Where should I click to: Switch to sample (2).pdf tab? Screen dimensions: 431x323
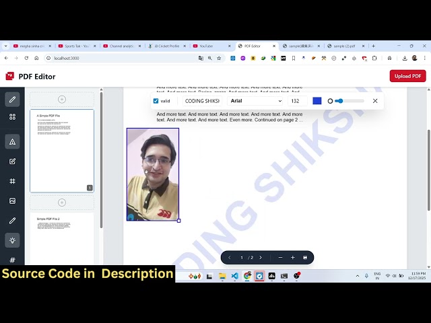coord(344,46)
